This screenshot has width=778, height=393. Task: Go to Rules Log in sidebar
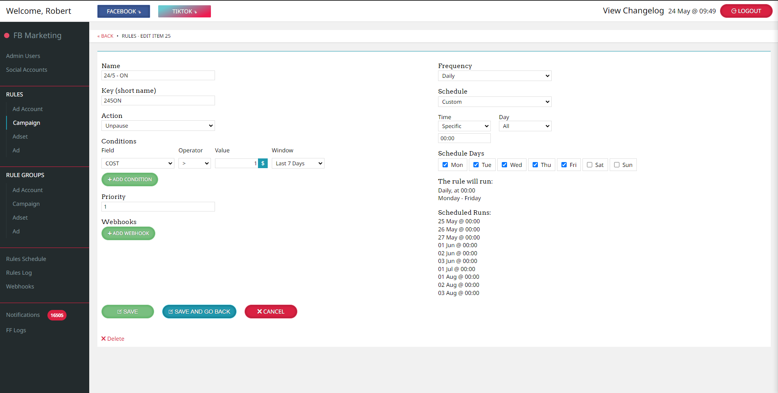point(19,273)
